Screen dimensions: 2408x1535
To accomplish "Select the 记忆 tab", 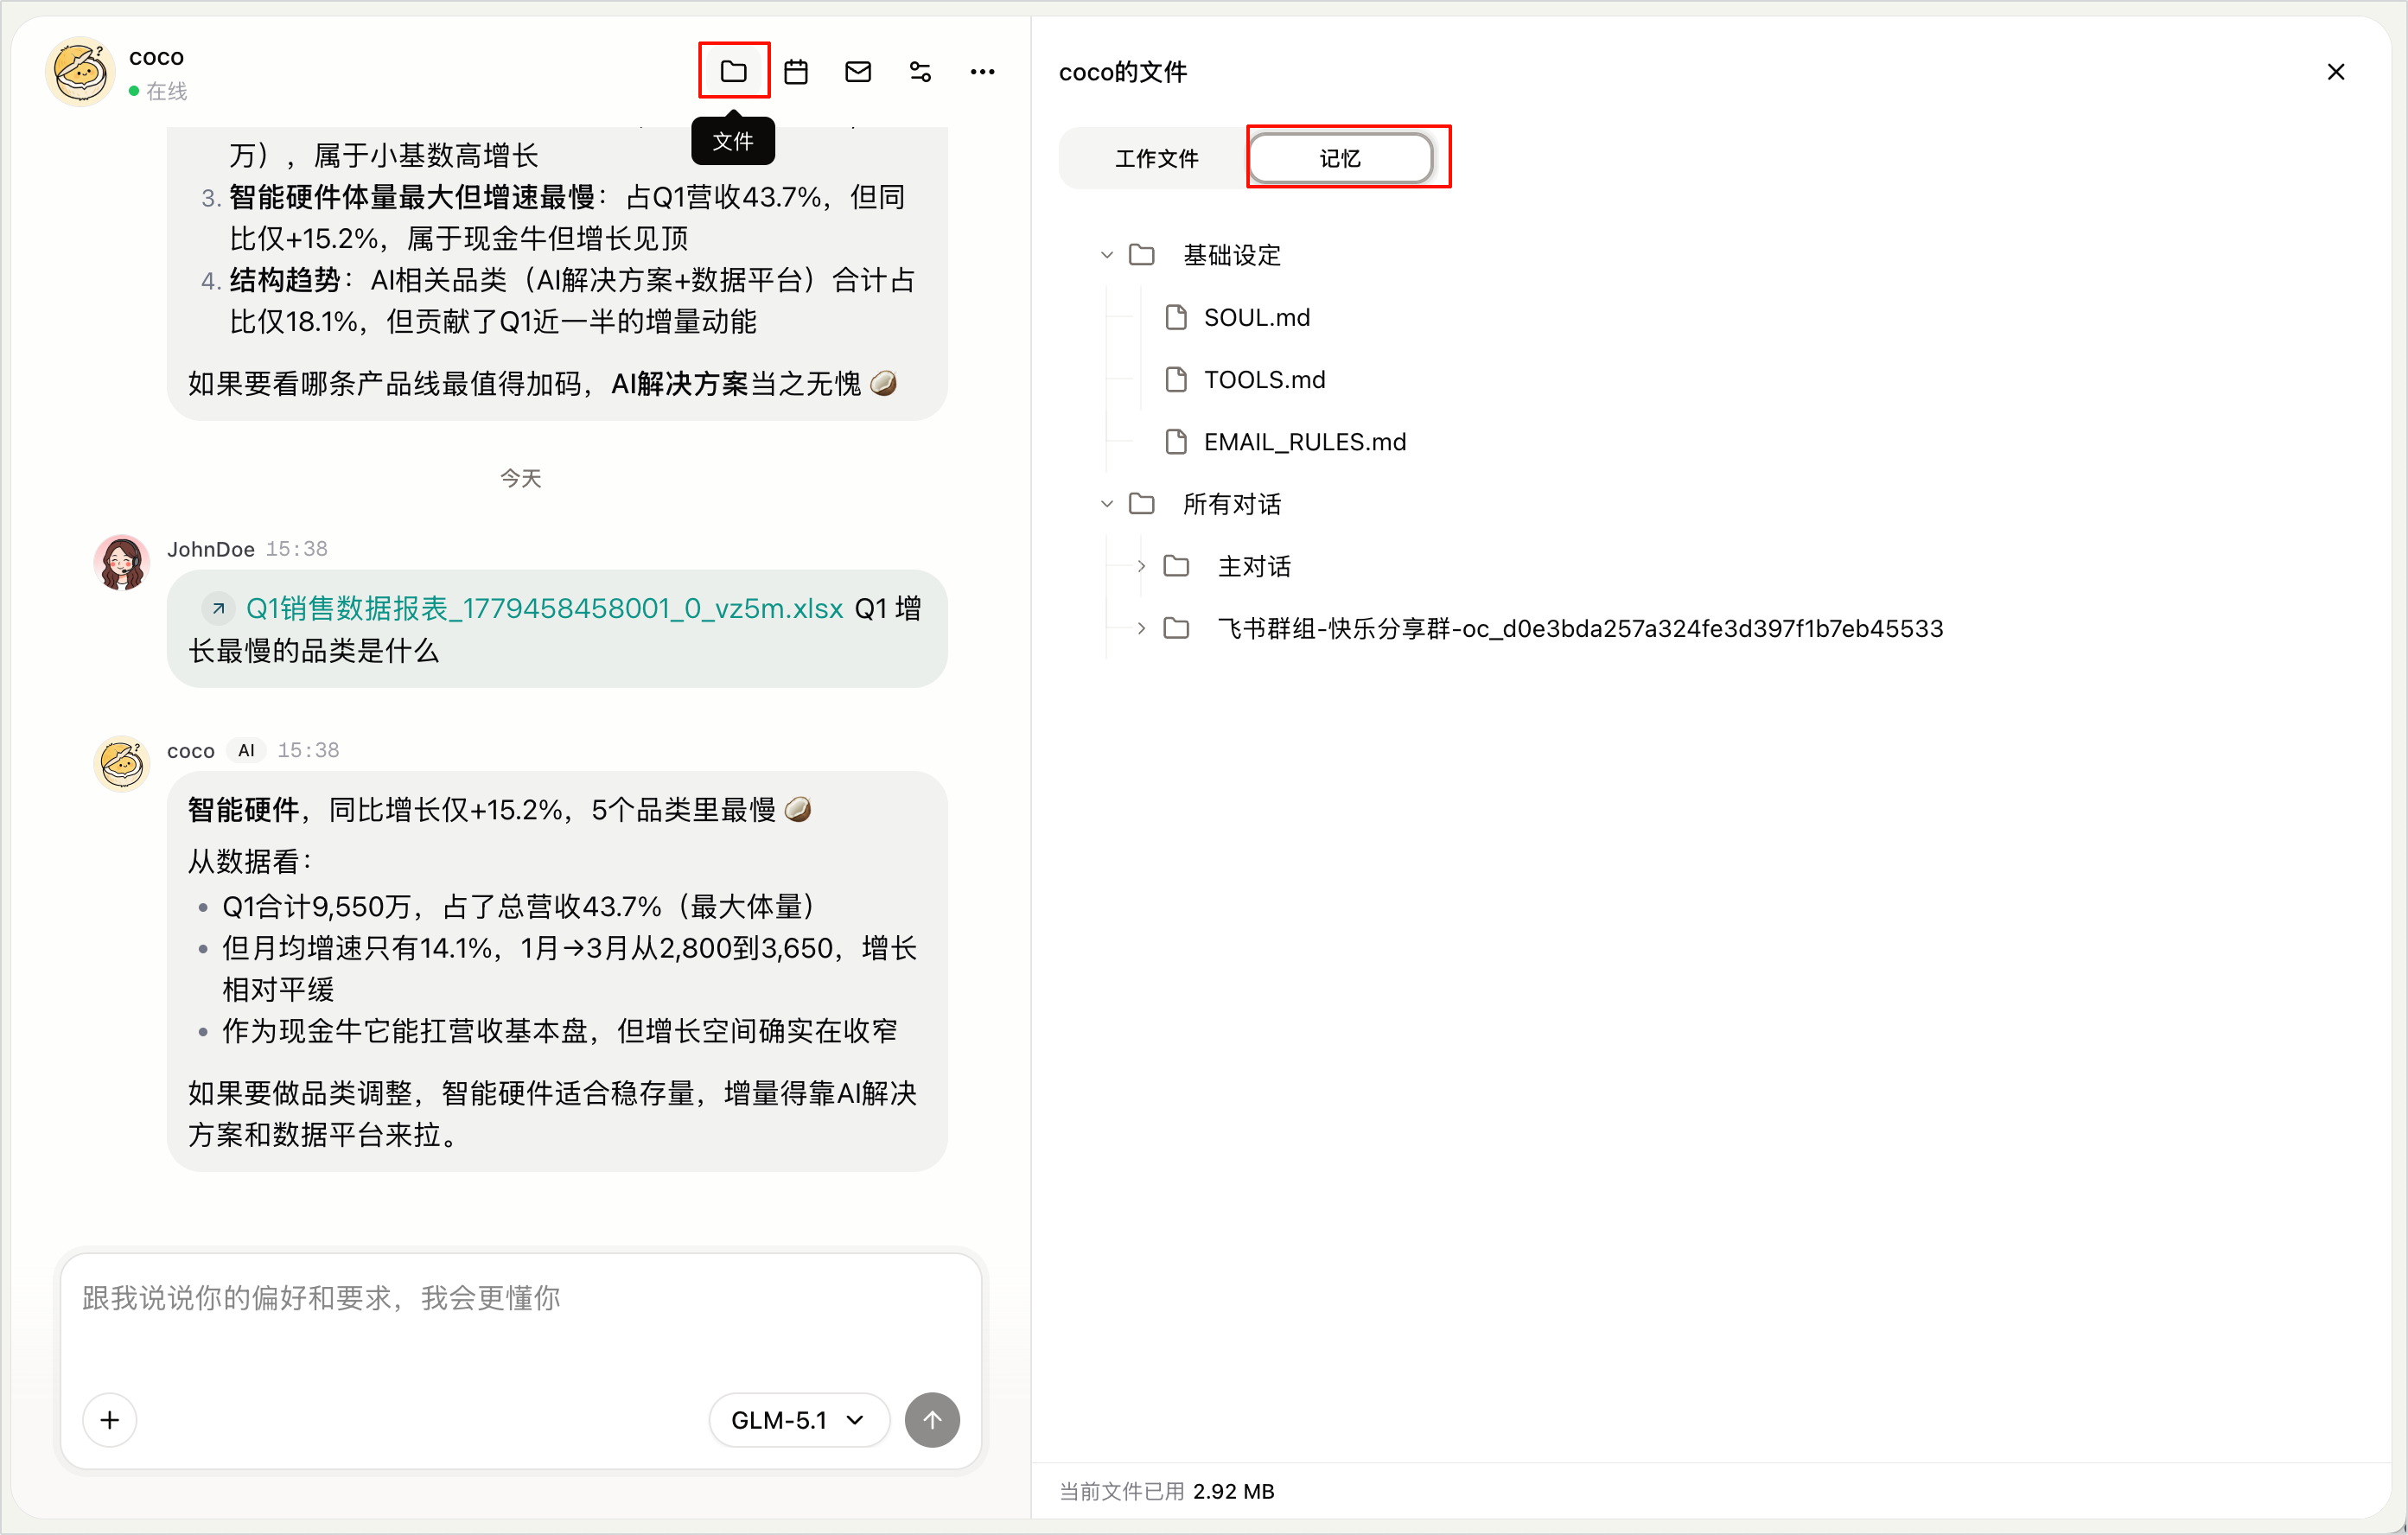I will pos(1340,158).
